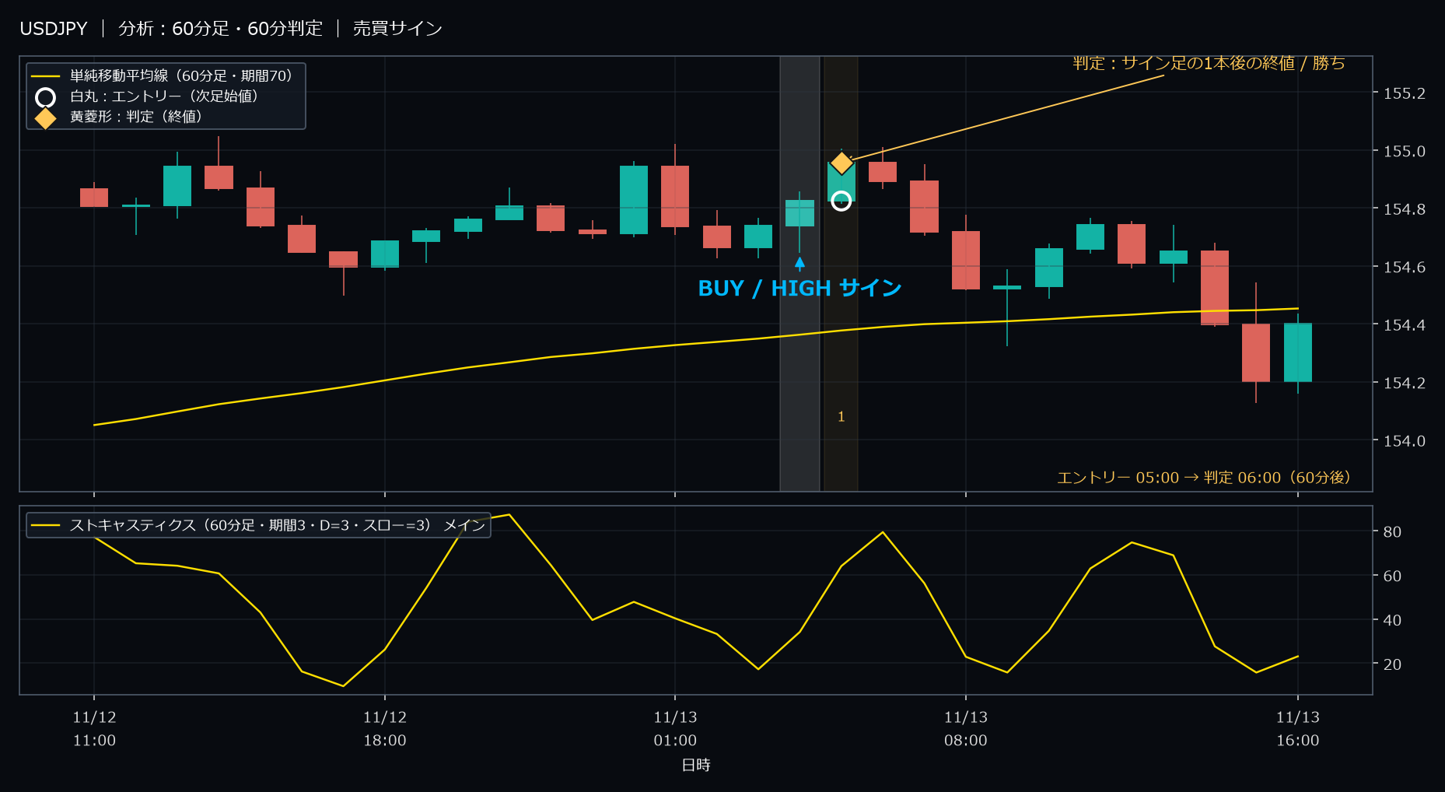Click the blue up arrow under signal candle
The width and height of the screenshot is (1445, 792).
click(x=799, y=264)
